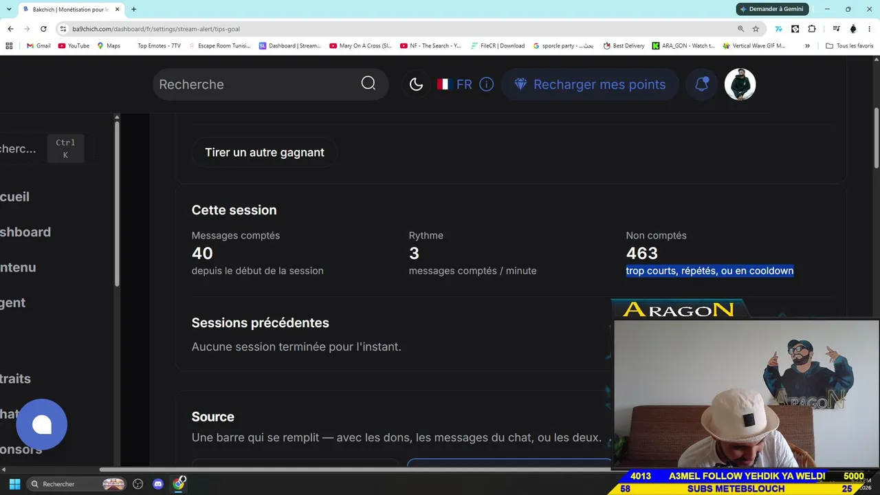
Task: Click the text "depuis le début de la session"
Action: pyautogui.click(x=258, y=271)
